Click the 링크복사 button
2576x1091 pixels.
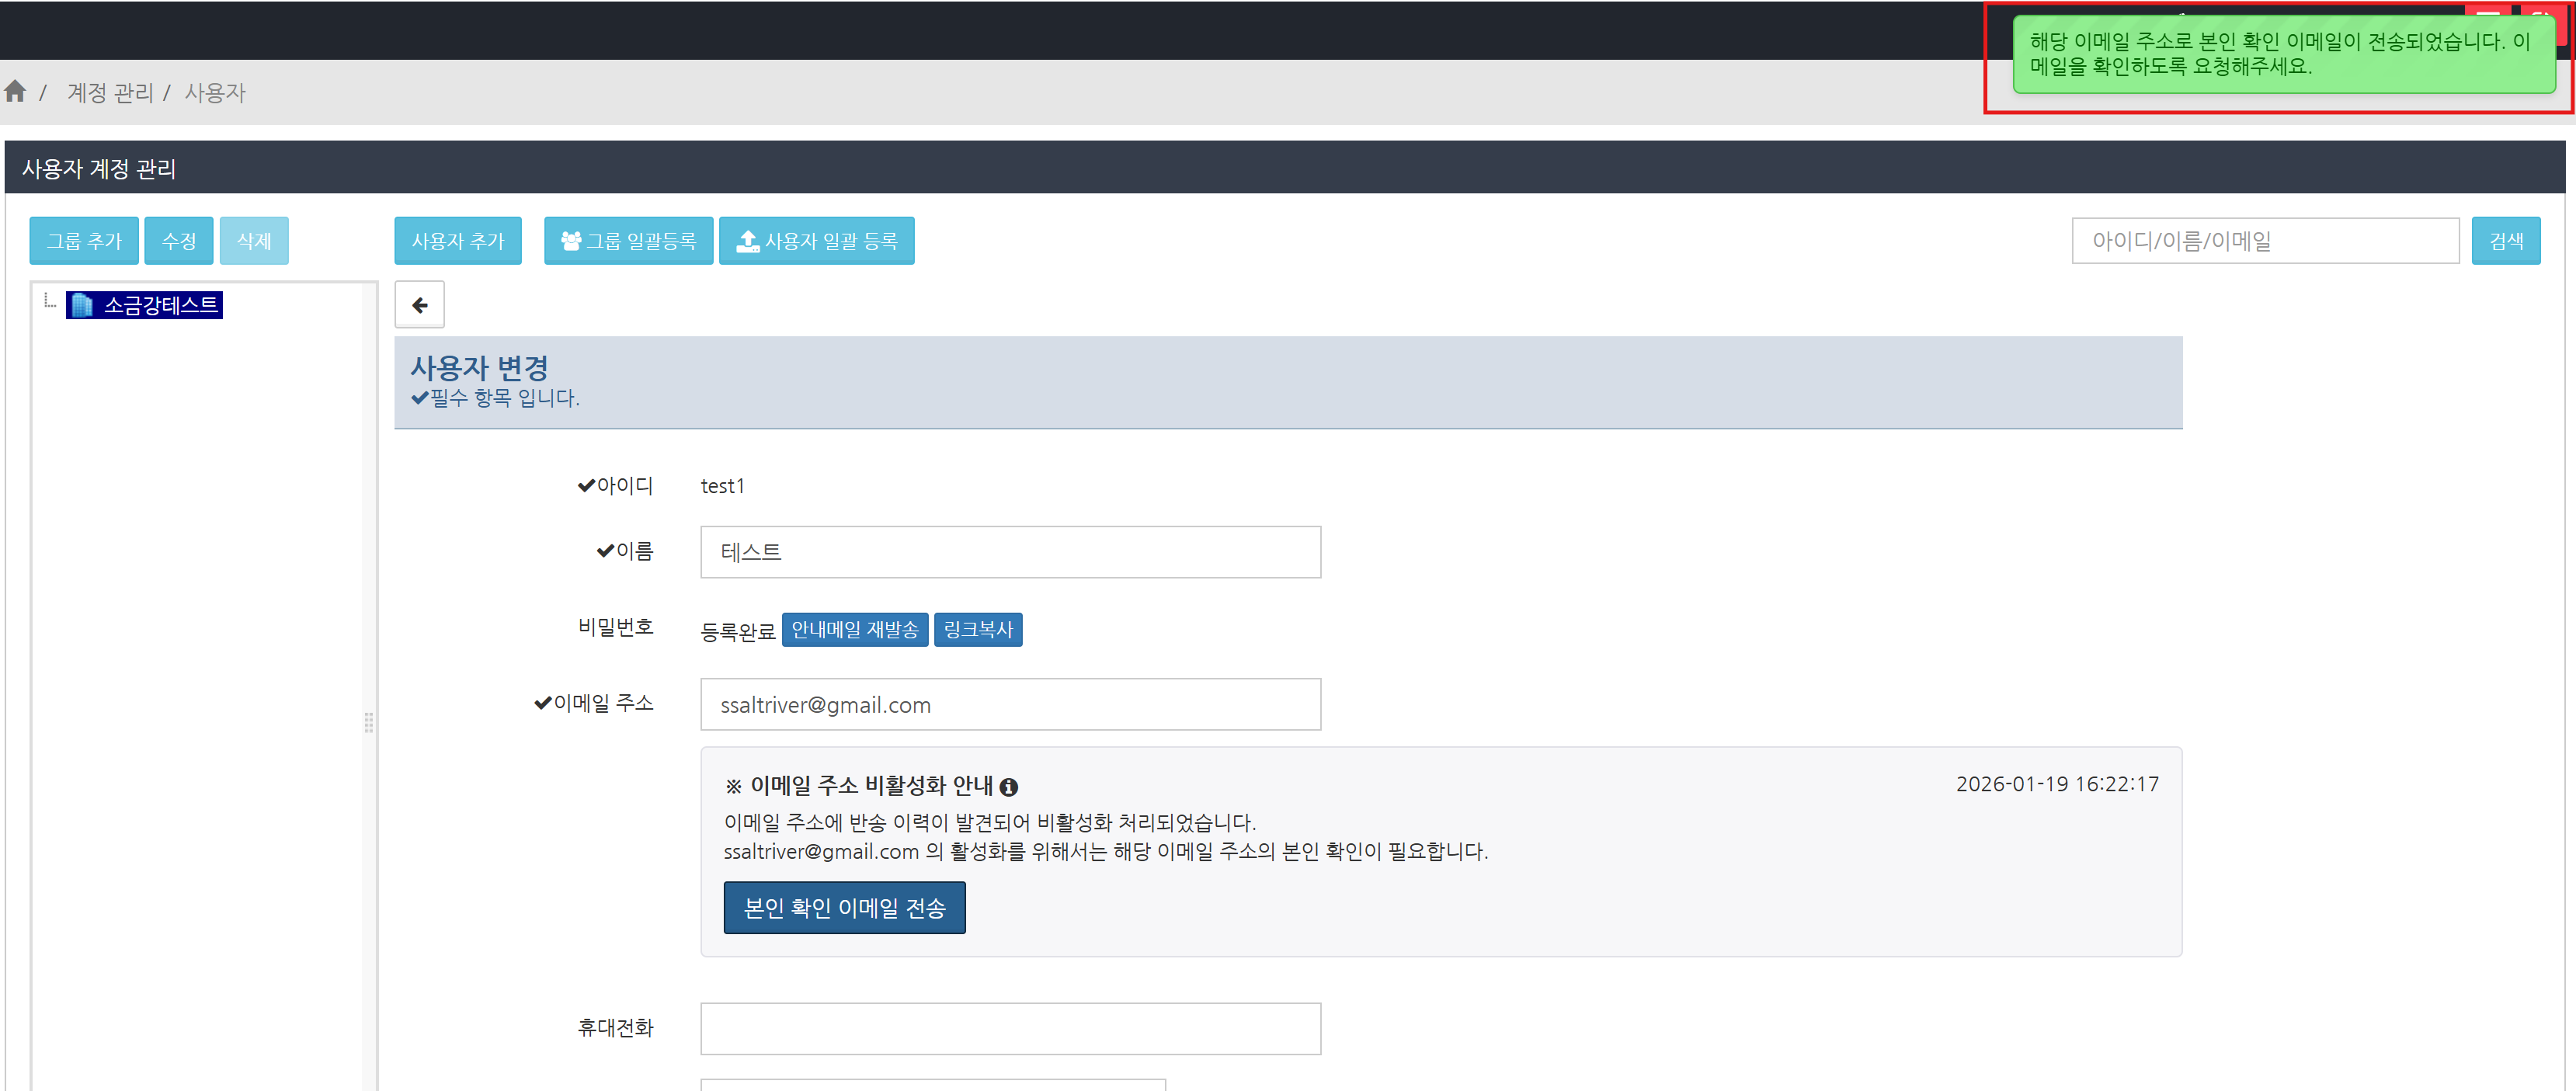coord(977,630)
